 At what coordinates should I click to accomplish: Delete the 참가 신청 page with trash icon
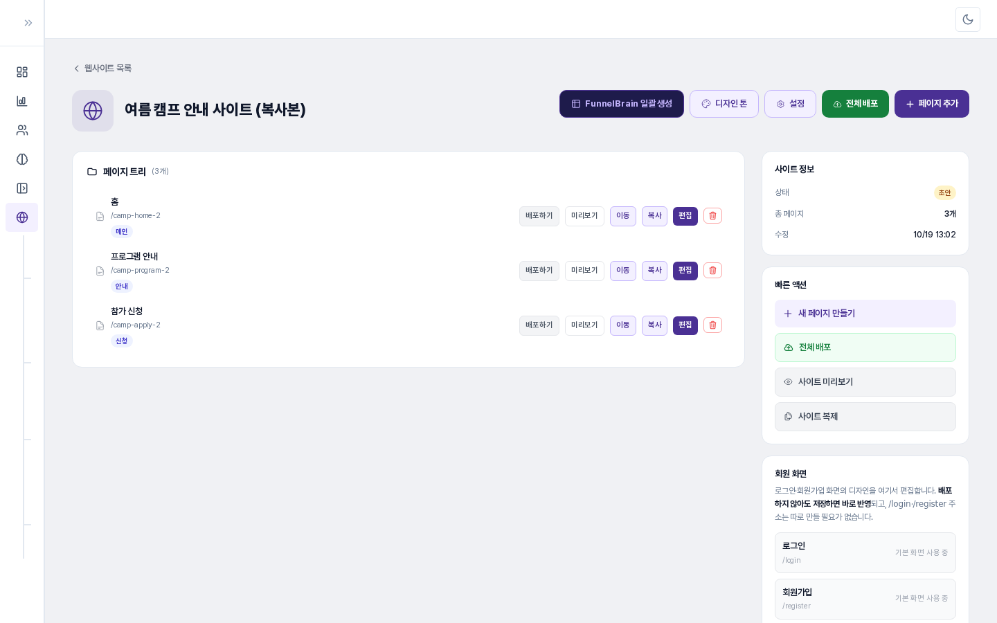(712, 325)
